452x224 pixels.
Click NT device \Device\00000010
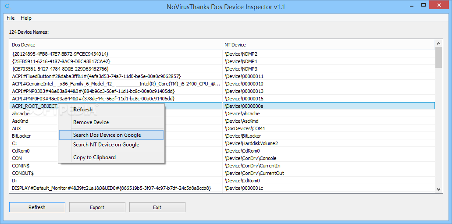244,84
